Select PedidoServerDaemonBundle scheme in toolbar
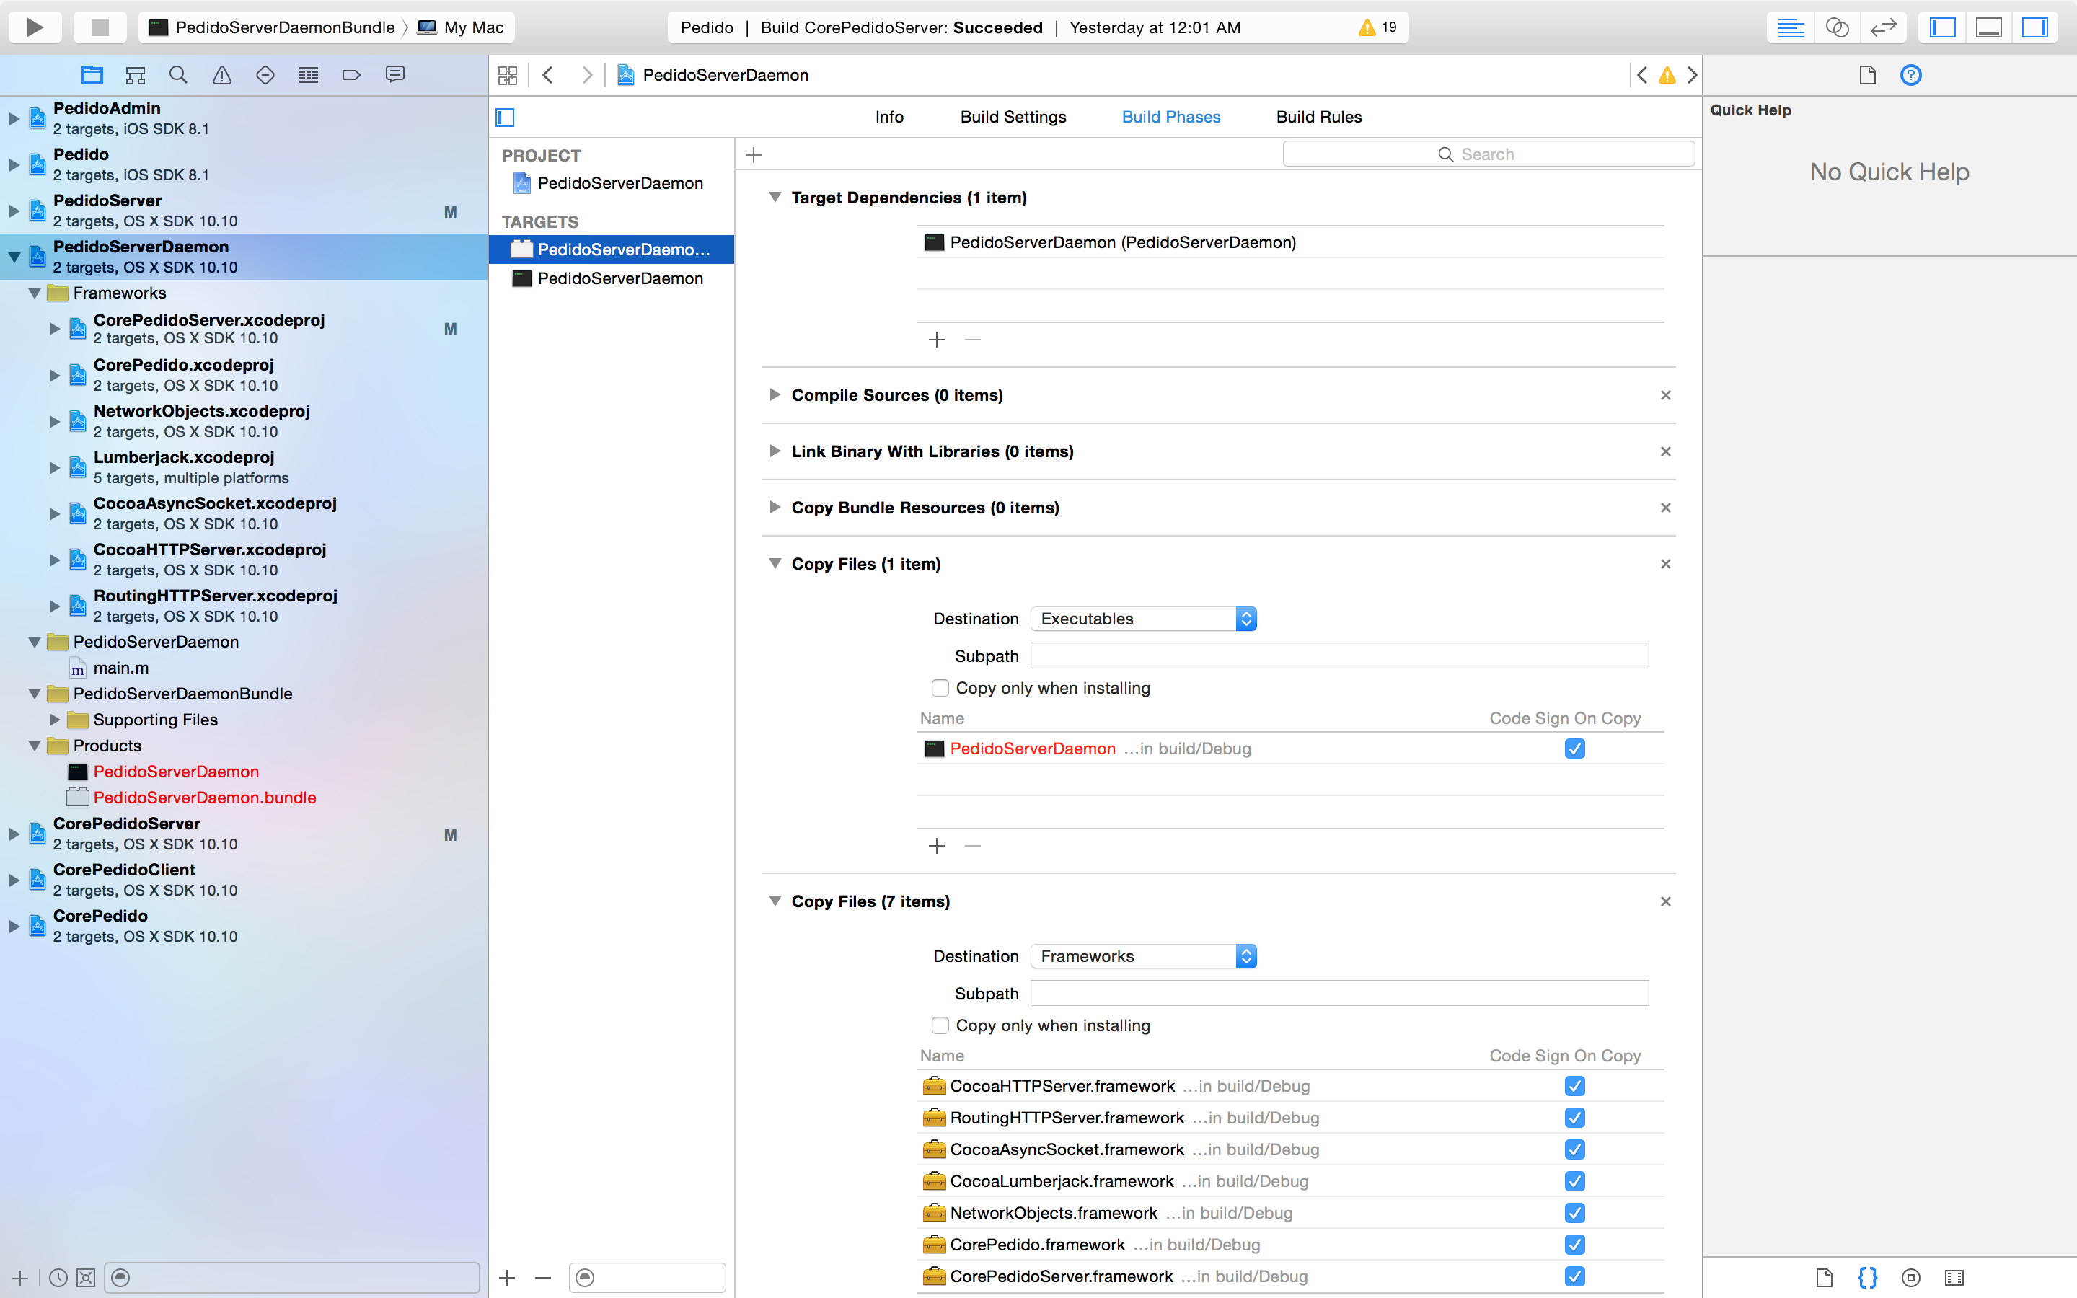This screenshot has height=1298, width=2077. click(272, 27)
